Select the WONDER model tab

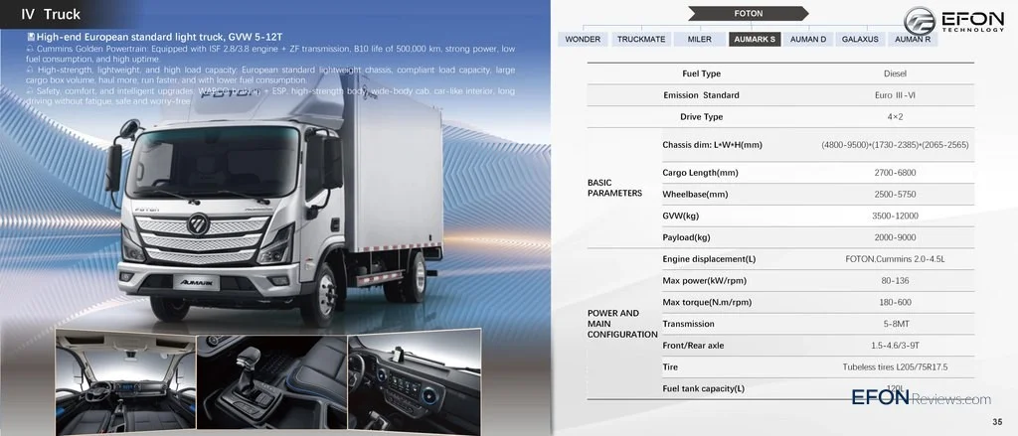583,39
